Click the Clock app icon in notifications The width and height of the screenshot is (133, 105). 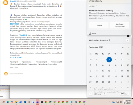[90, 33]
